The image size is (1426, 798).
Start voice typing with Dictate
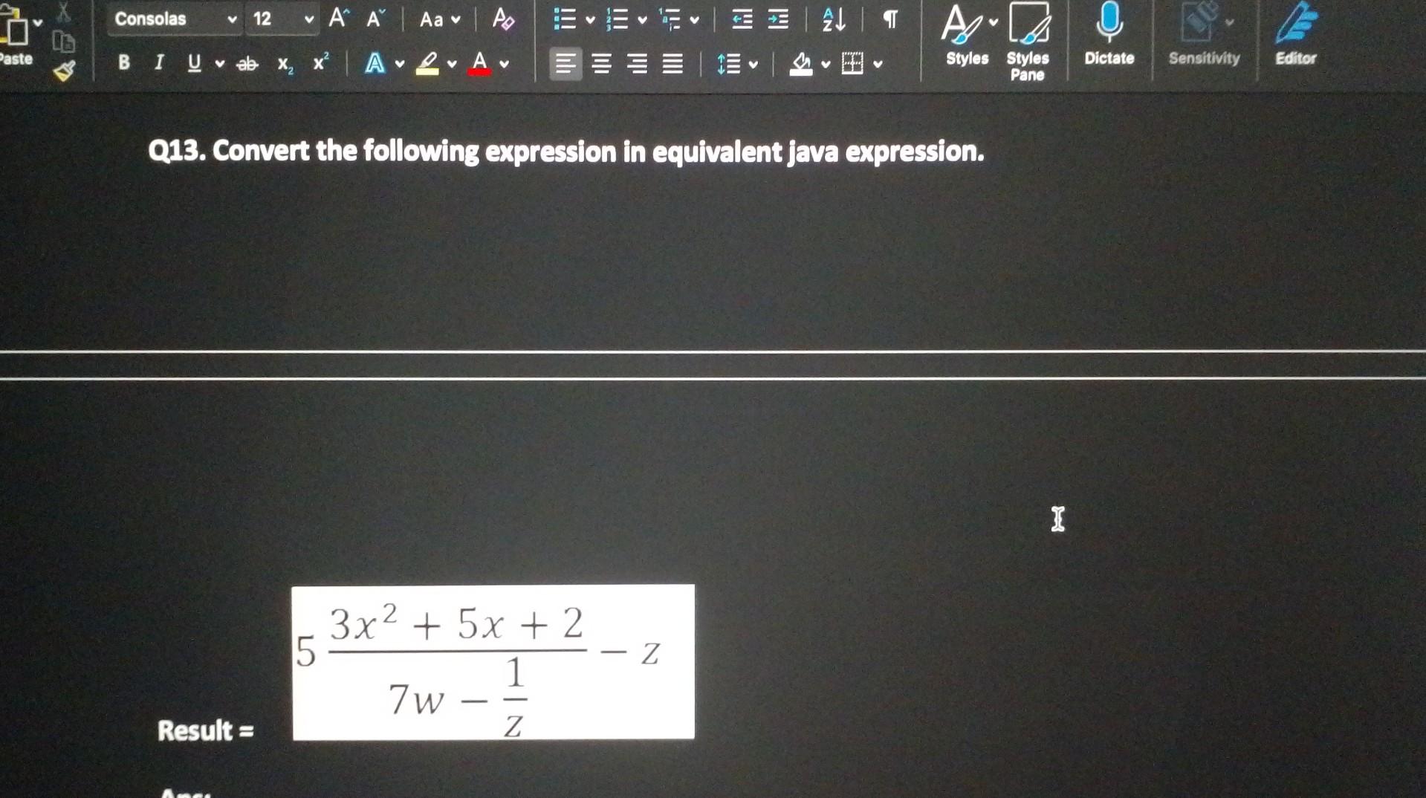point(1109,33)
